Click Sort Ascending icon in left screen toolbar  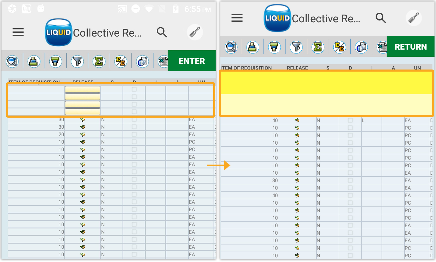pyautogui.click(x=34, y=61)
